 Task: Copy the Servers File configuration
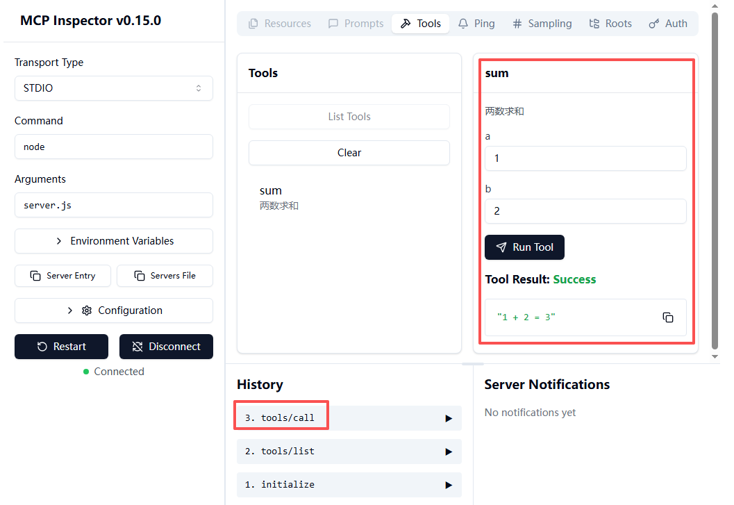(x=165, y=276)
